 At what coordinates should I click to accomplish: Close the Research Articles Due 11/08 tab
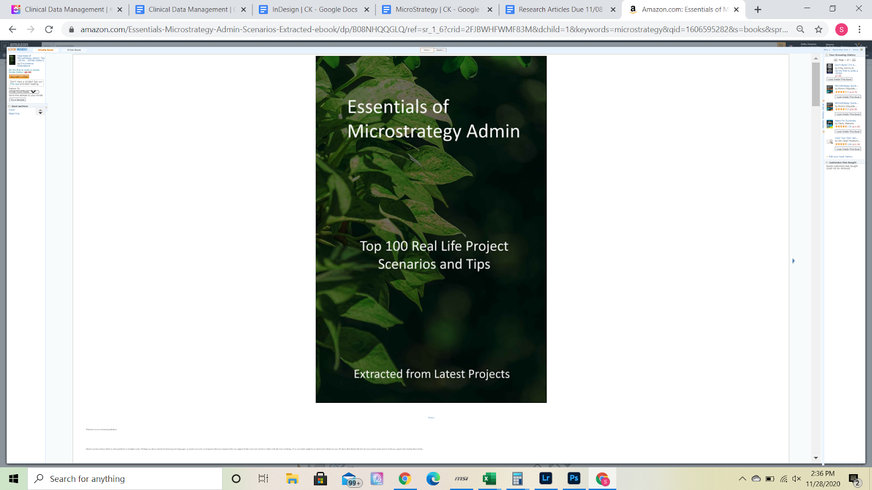[x=613, y=9]
